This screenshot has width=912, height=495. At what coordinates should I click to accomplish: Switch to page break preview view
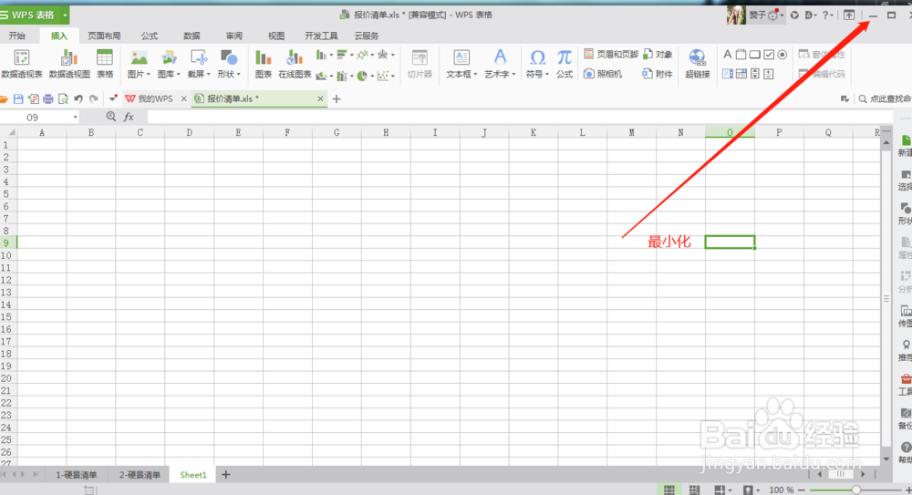(x=694, y=490)
